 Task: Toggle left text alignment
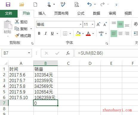(114, 33)
